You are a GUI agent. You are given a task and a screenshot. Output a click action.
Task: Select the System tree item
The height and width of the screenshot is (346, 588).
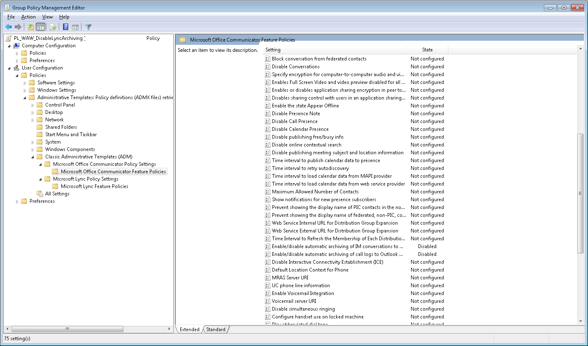click(x=53, y=142)
